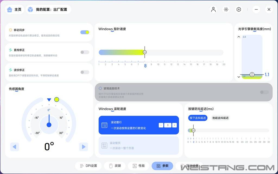The image size is (278, 174).
Task: Open the user account icon
Action: click(213, 9)
